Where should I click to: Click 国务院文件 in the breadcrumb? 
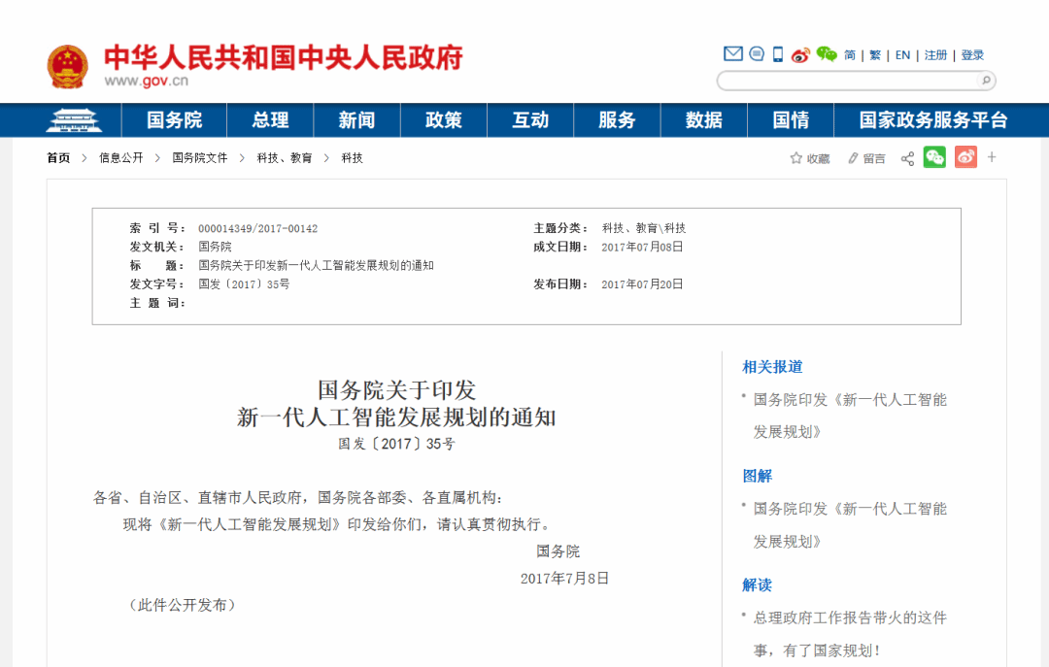(x=200, y=158)
